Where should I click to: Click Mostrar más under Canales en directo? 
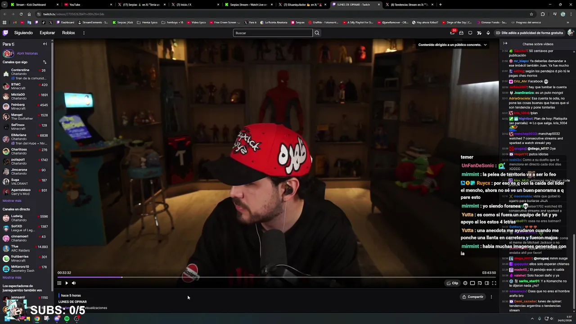coord(12,277)
